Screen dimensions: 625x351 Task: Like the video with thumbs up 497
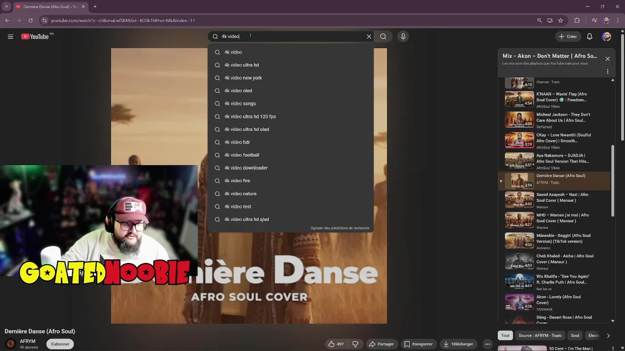(336, 344)
